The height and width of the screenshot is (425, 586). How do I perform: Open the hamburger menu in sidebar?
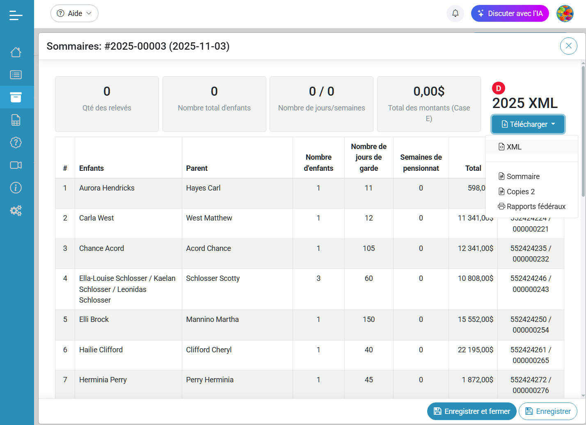point(16,15)
